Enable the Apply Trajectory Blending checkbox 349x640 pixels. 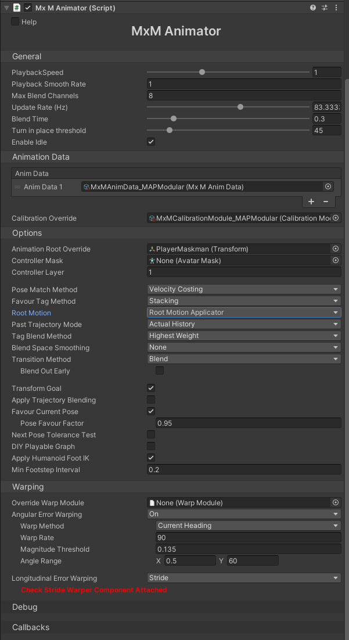coord(151,400)
